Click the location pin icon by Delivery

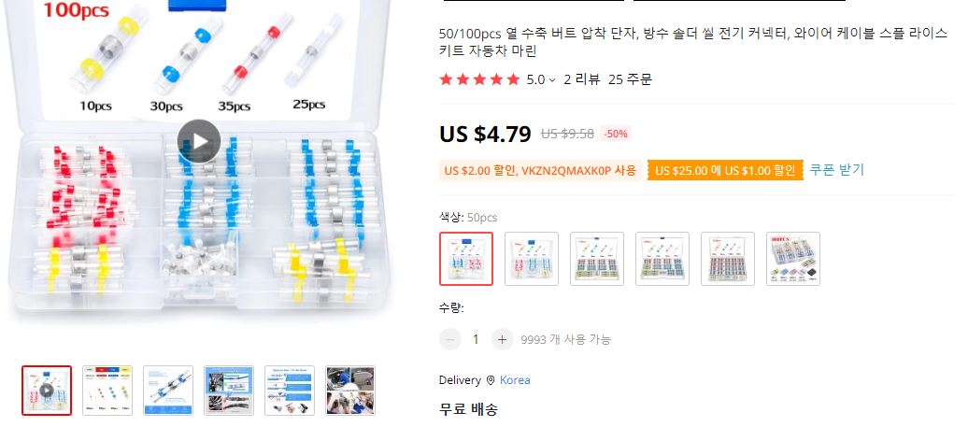[491, 380]
